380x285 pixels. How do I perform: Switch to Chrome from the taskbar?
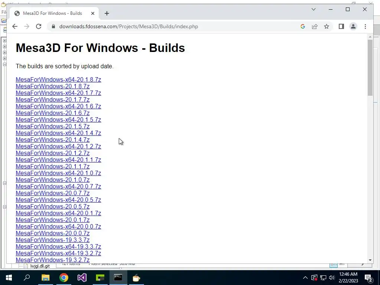tap(64, 278)
